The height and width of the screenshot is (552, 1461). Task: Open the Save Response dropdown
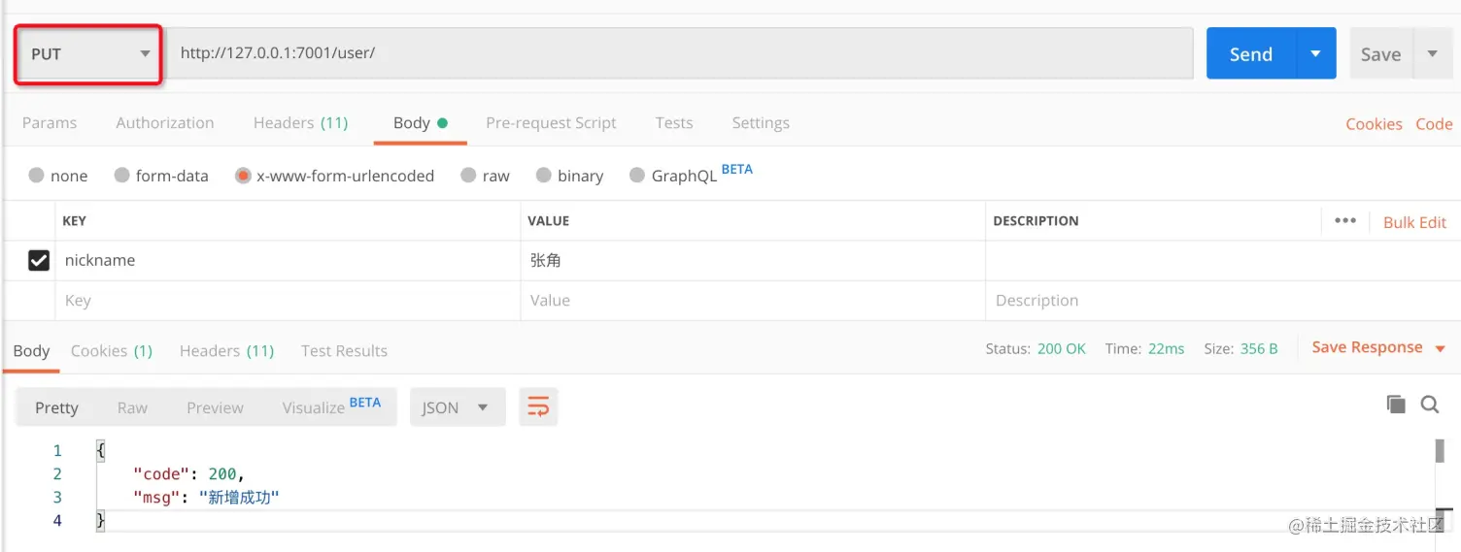(1378, 347)
